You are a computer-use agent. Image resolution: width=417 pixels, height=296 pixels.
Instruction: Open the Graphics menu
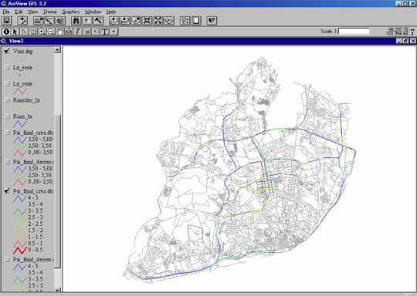click(x=71, y=12)
